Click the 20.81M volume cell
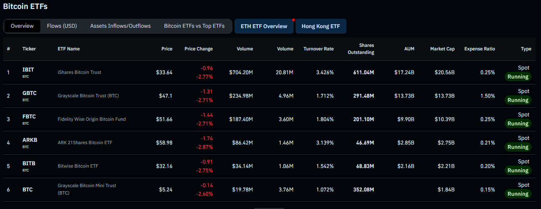This screenshot has width=541, height=209. (x=285, y=72)
